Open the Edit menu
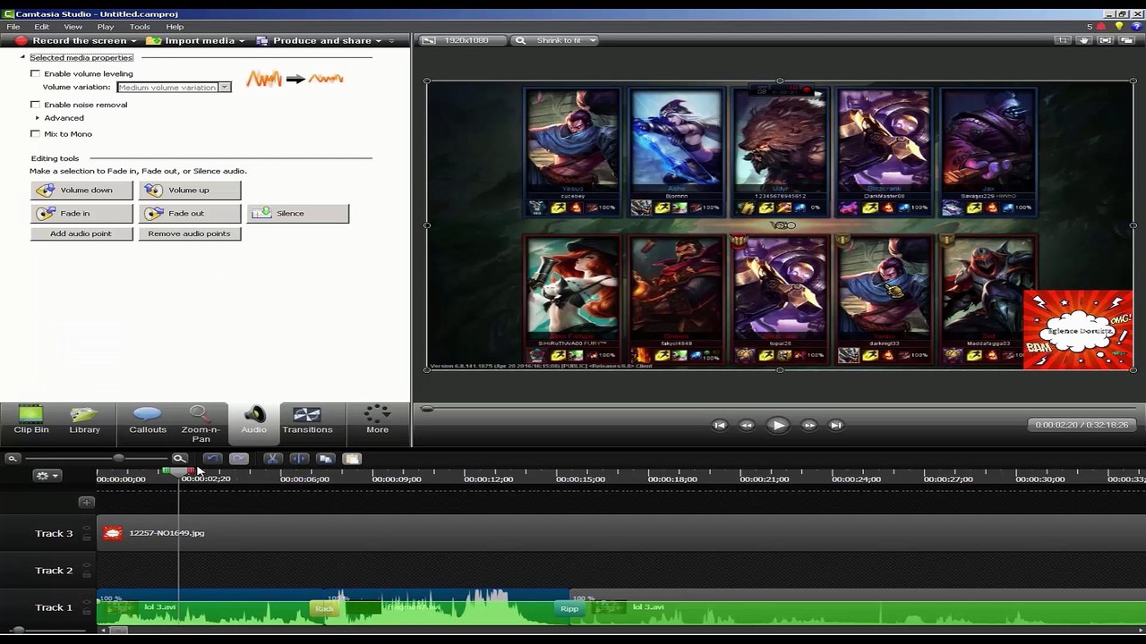 point(42,27)
